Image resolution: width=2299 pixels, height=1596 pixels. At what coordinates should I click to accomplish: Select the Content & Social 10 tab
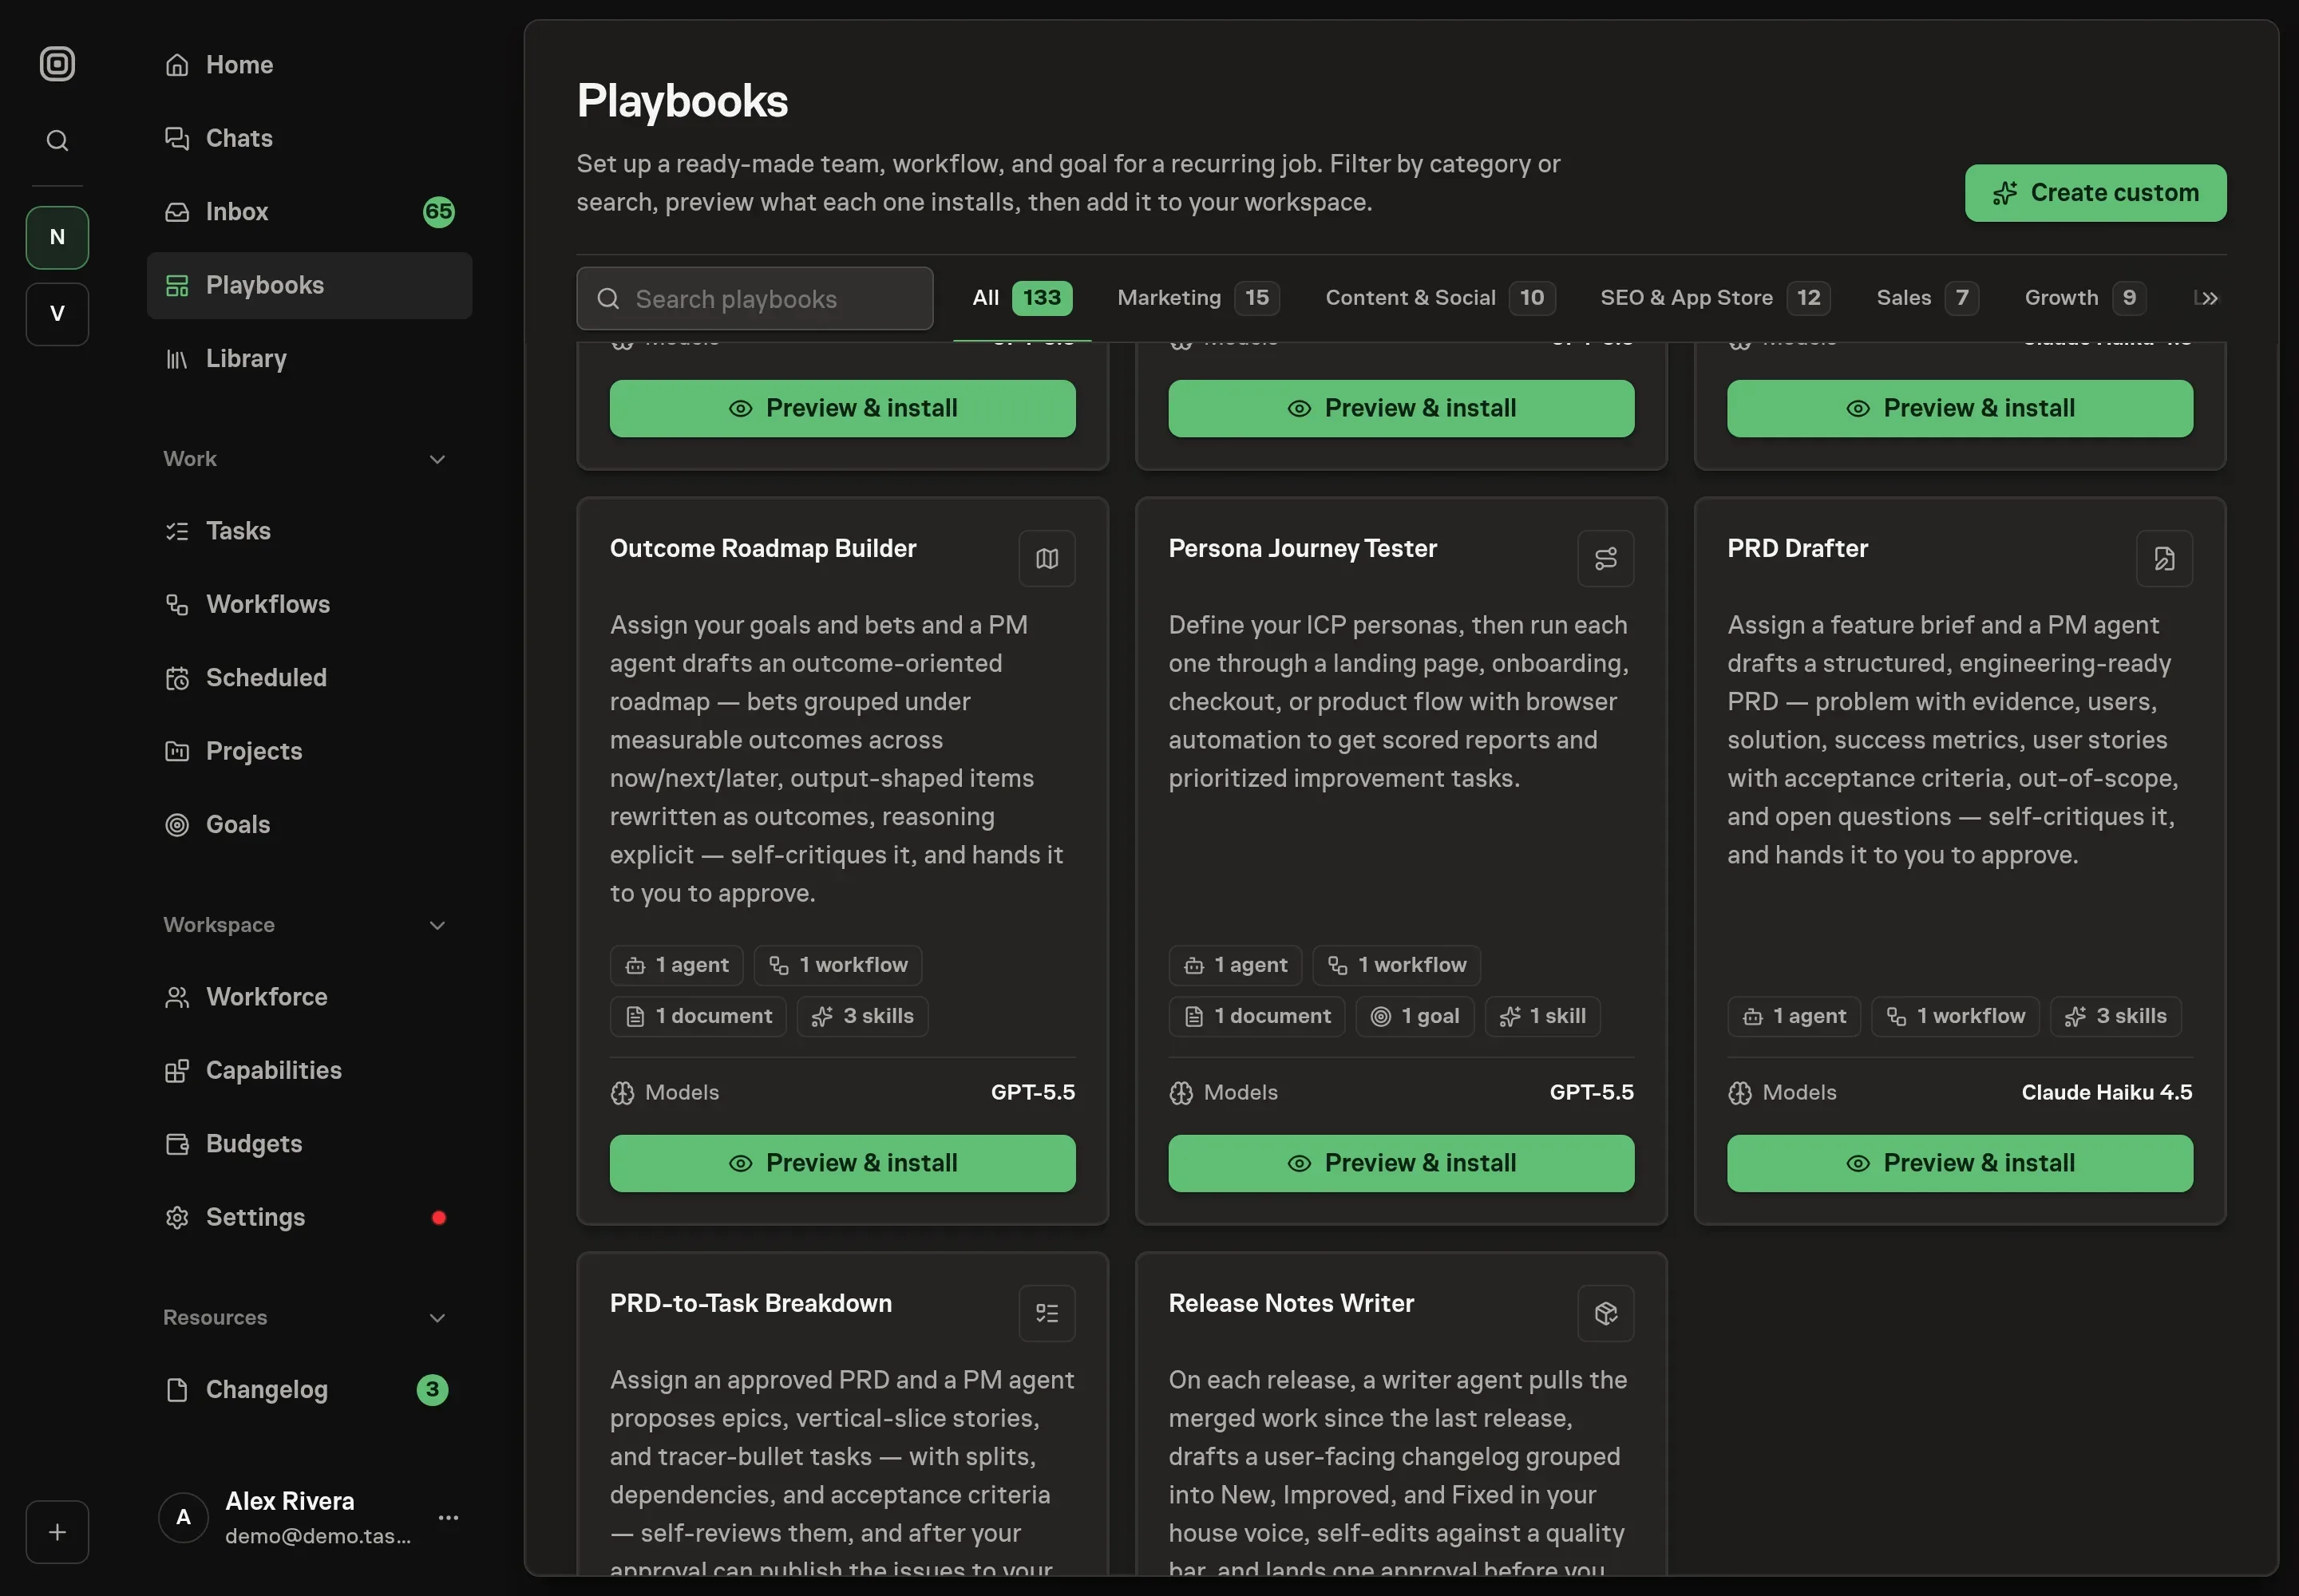(x=1439, y=298)
